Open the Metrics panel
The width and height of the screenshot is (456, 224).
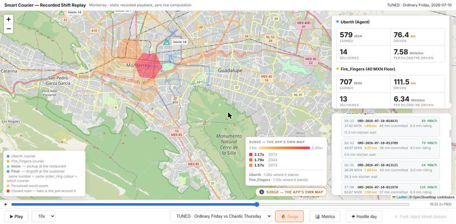[x=325, y=217]
